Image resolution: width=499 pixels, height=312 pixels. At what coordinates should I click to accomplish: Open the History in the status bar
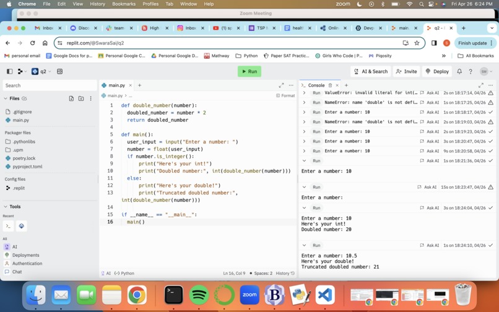(x=285, y=273)
